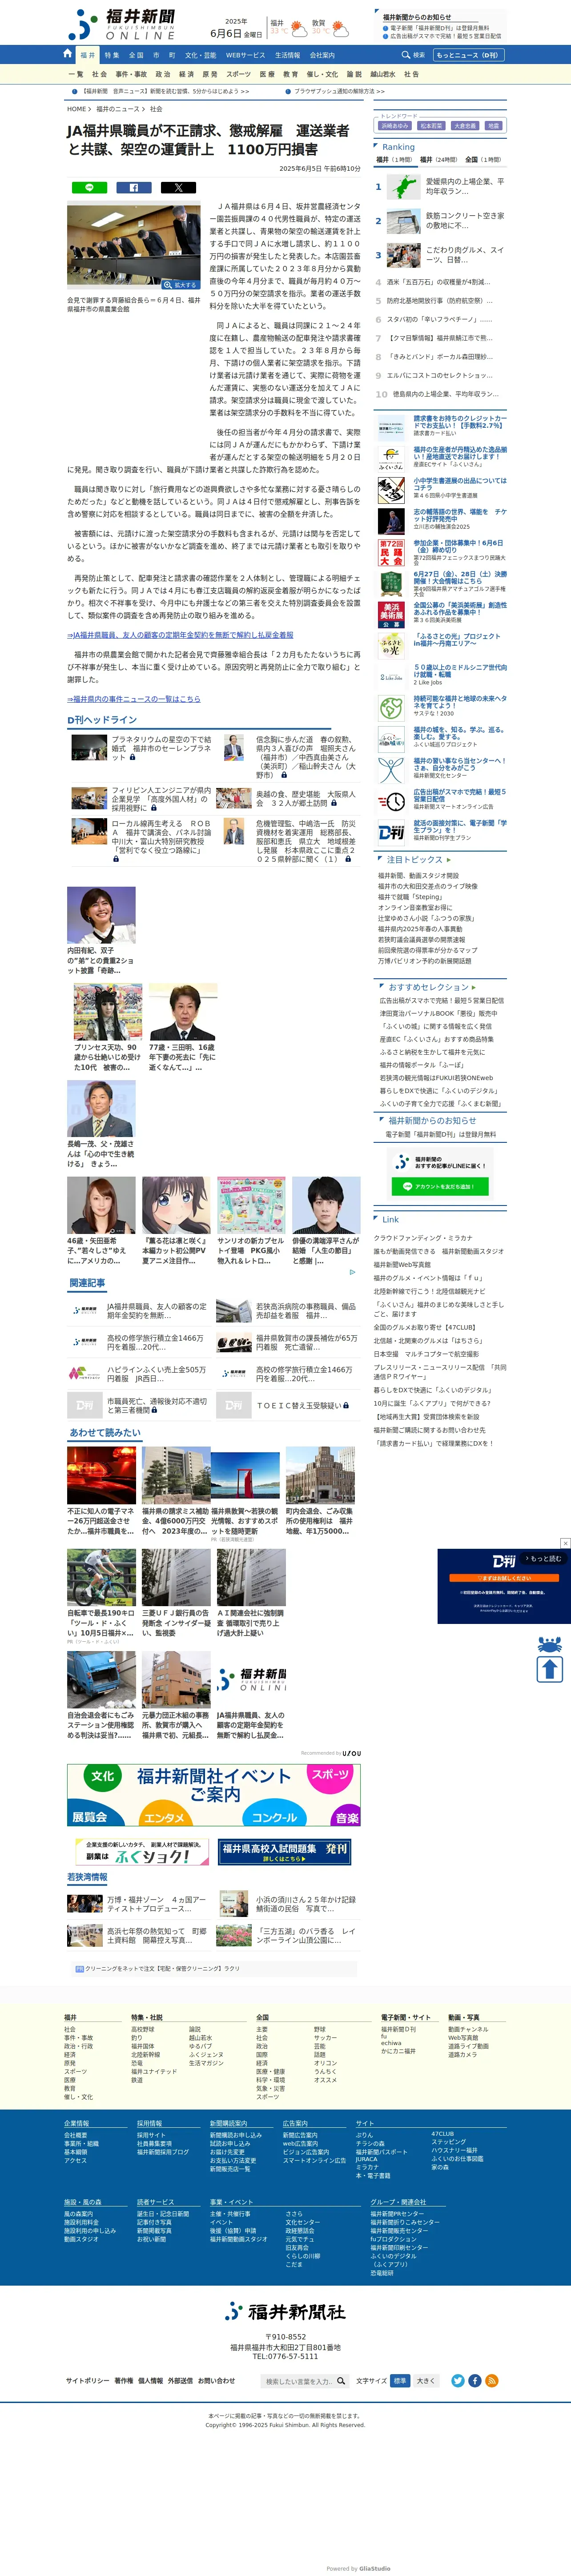Open the お問い合わせ footer link
The width and height of the screenshot is (571, 2576).
pos(216,2381)
